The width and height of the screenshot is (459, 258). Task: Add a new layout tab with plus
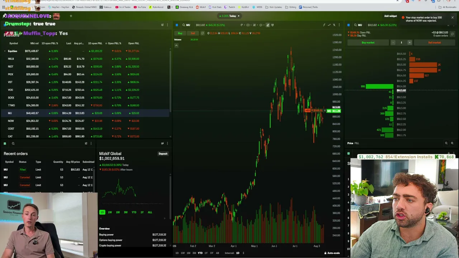pos(71,16)
